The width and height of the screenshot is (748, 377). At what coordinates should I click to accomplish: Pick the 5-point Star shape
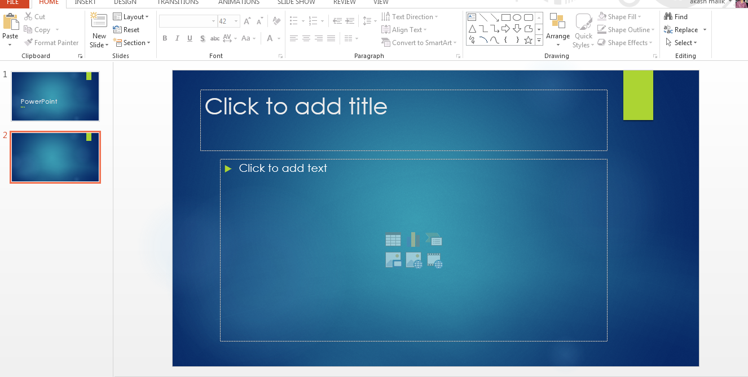click(x=527, y=39)
